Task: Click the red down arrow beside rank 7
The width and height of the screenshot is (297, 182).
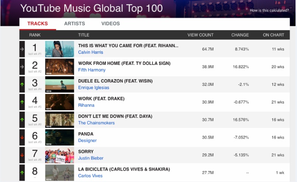Action: (22, 155)
